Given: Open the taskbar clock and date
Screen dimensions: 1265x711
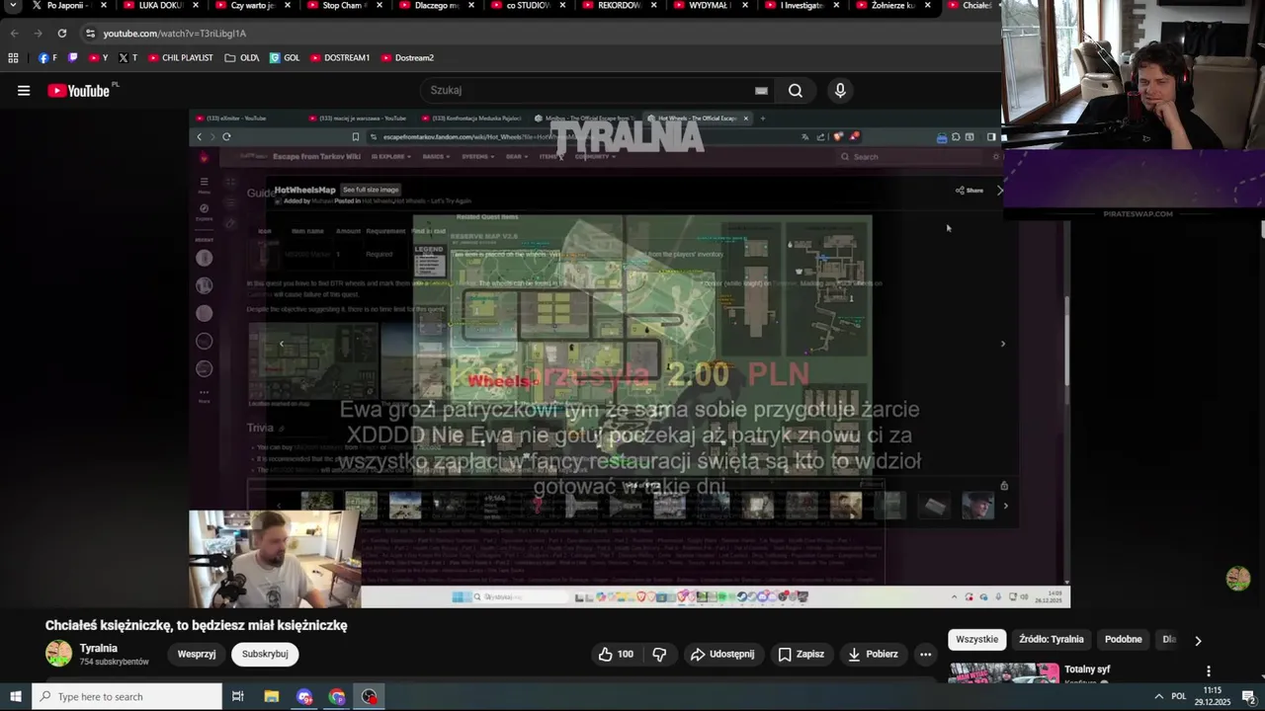Looking at the screenshot, I should [1213, 697].
